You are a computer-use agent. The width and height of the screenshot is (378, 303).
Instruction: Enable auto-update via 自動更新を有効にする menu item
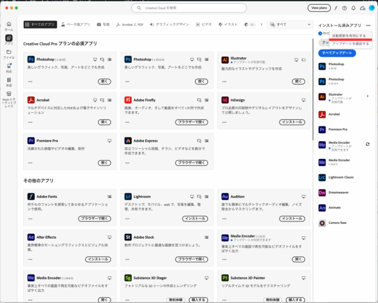(x=348, y=35)
